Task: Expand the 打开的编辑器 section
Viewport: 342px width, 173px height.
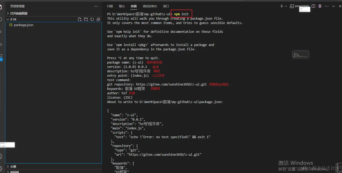Action: [x=19, y=13]
